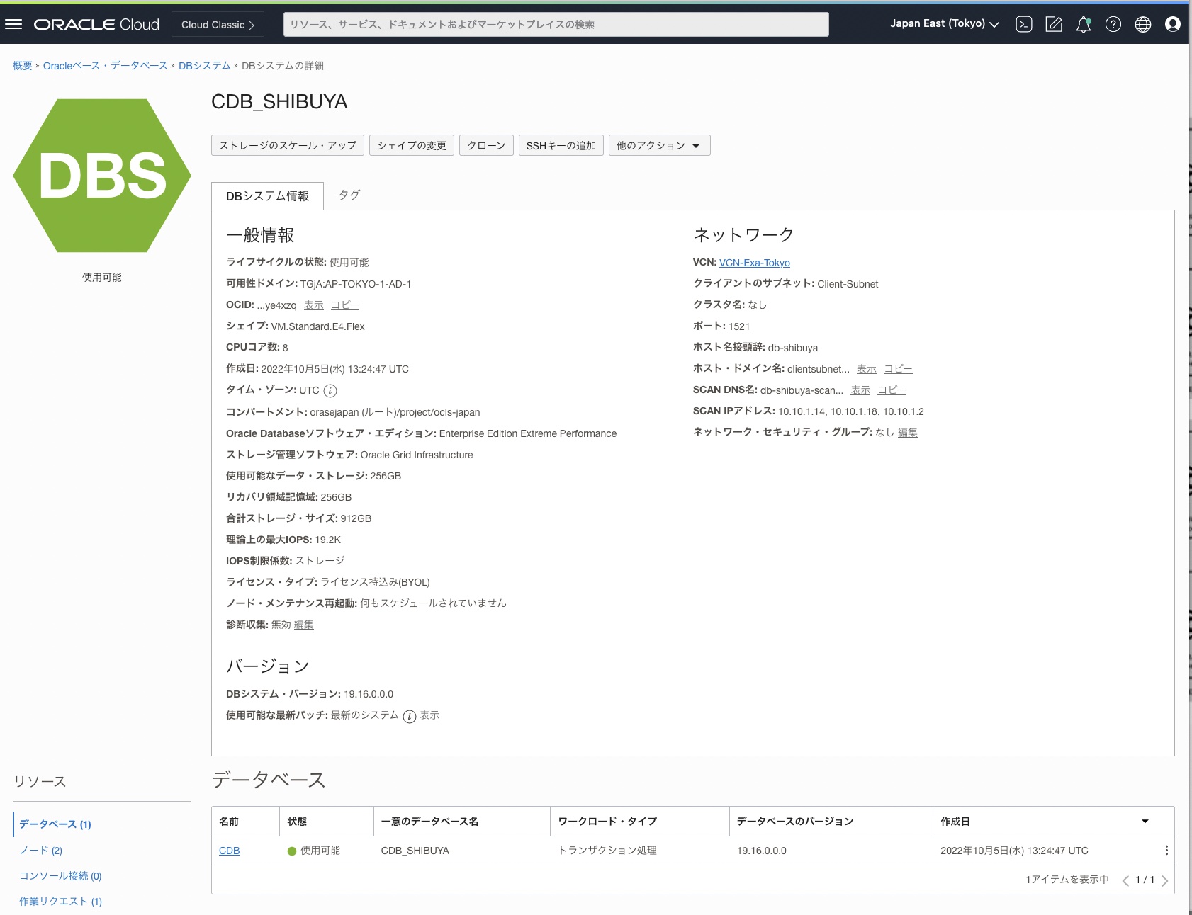1192x915 pixels.
Task: Edit the network security group
Action: coord(908,433)
